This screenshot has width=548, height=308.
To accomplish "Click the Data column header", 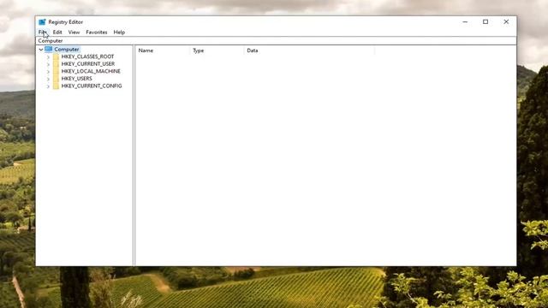I will pos(309,50).
